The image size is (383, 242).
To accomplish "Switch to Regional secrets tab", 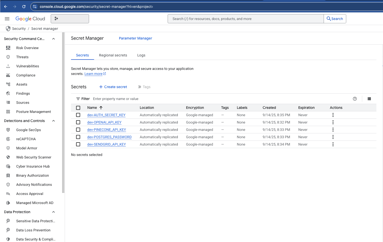I will (113, 55).
